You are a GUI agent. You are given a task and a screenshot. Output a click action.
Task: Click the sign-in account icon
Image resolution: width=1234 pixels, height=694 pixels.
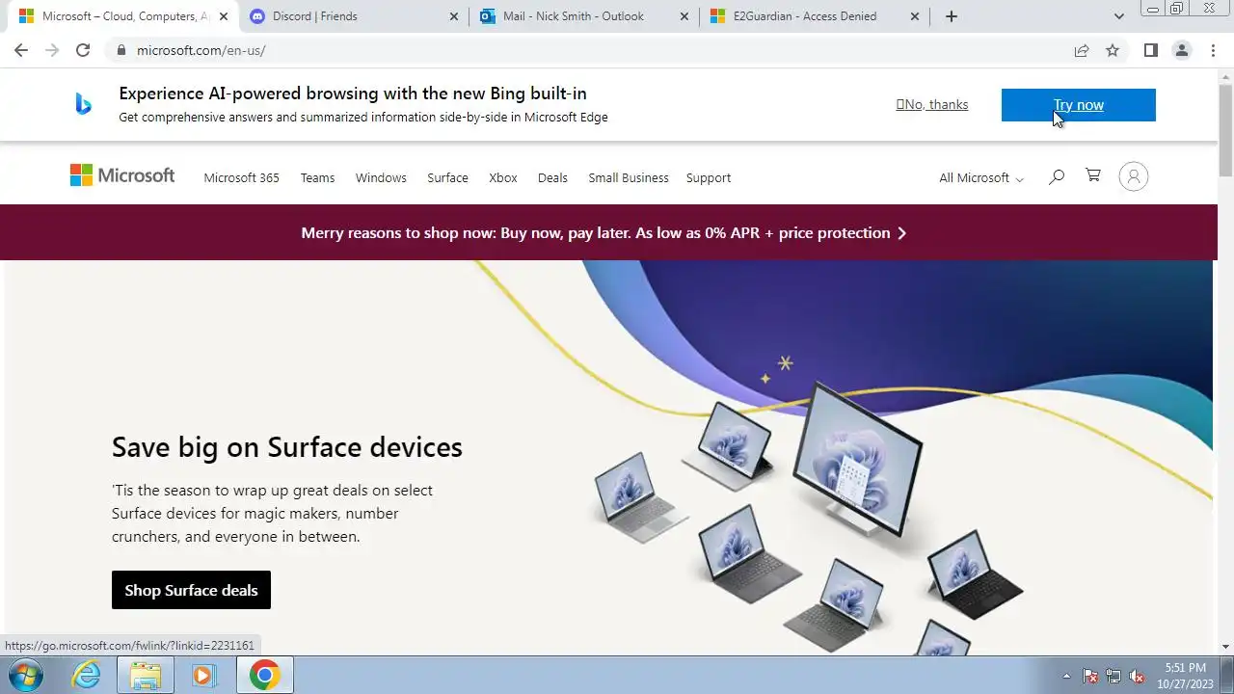coord(1133,176)
